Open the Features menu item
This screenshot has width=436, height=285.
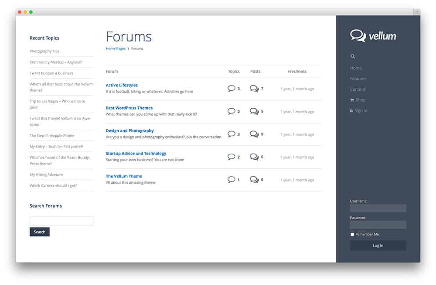[x=358, y=79]
